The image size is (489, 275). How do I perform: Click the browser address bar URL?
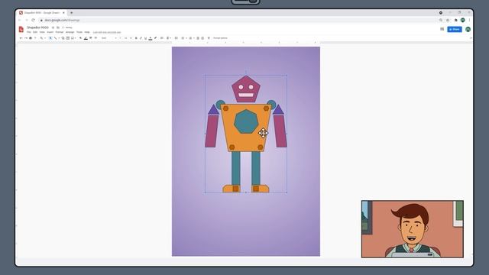coord(62,20)
